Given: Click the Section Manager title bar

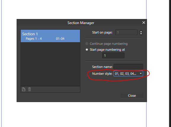Looking at the screenshot, I should (81, 23).
